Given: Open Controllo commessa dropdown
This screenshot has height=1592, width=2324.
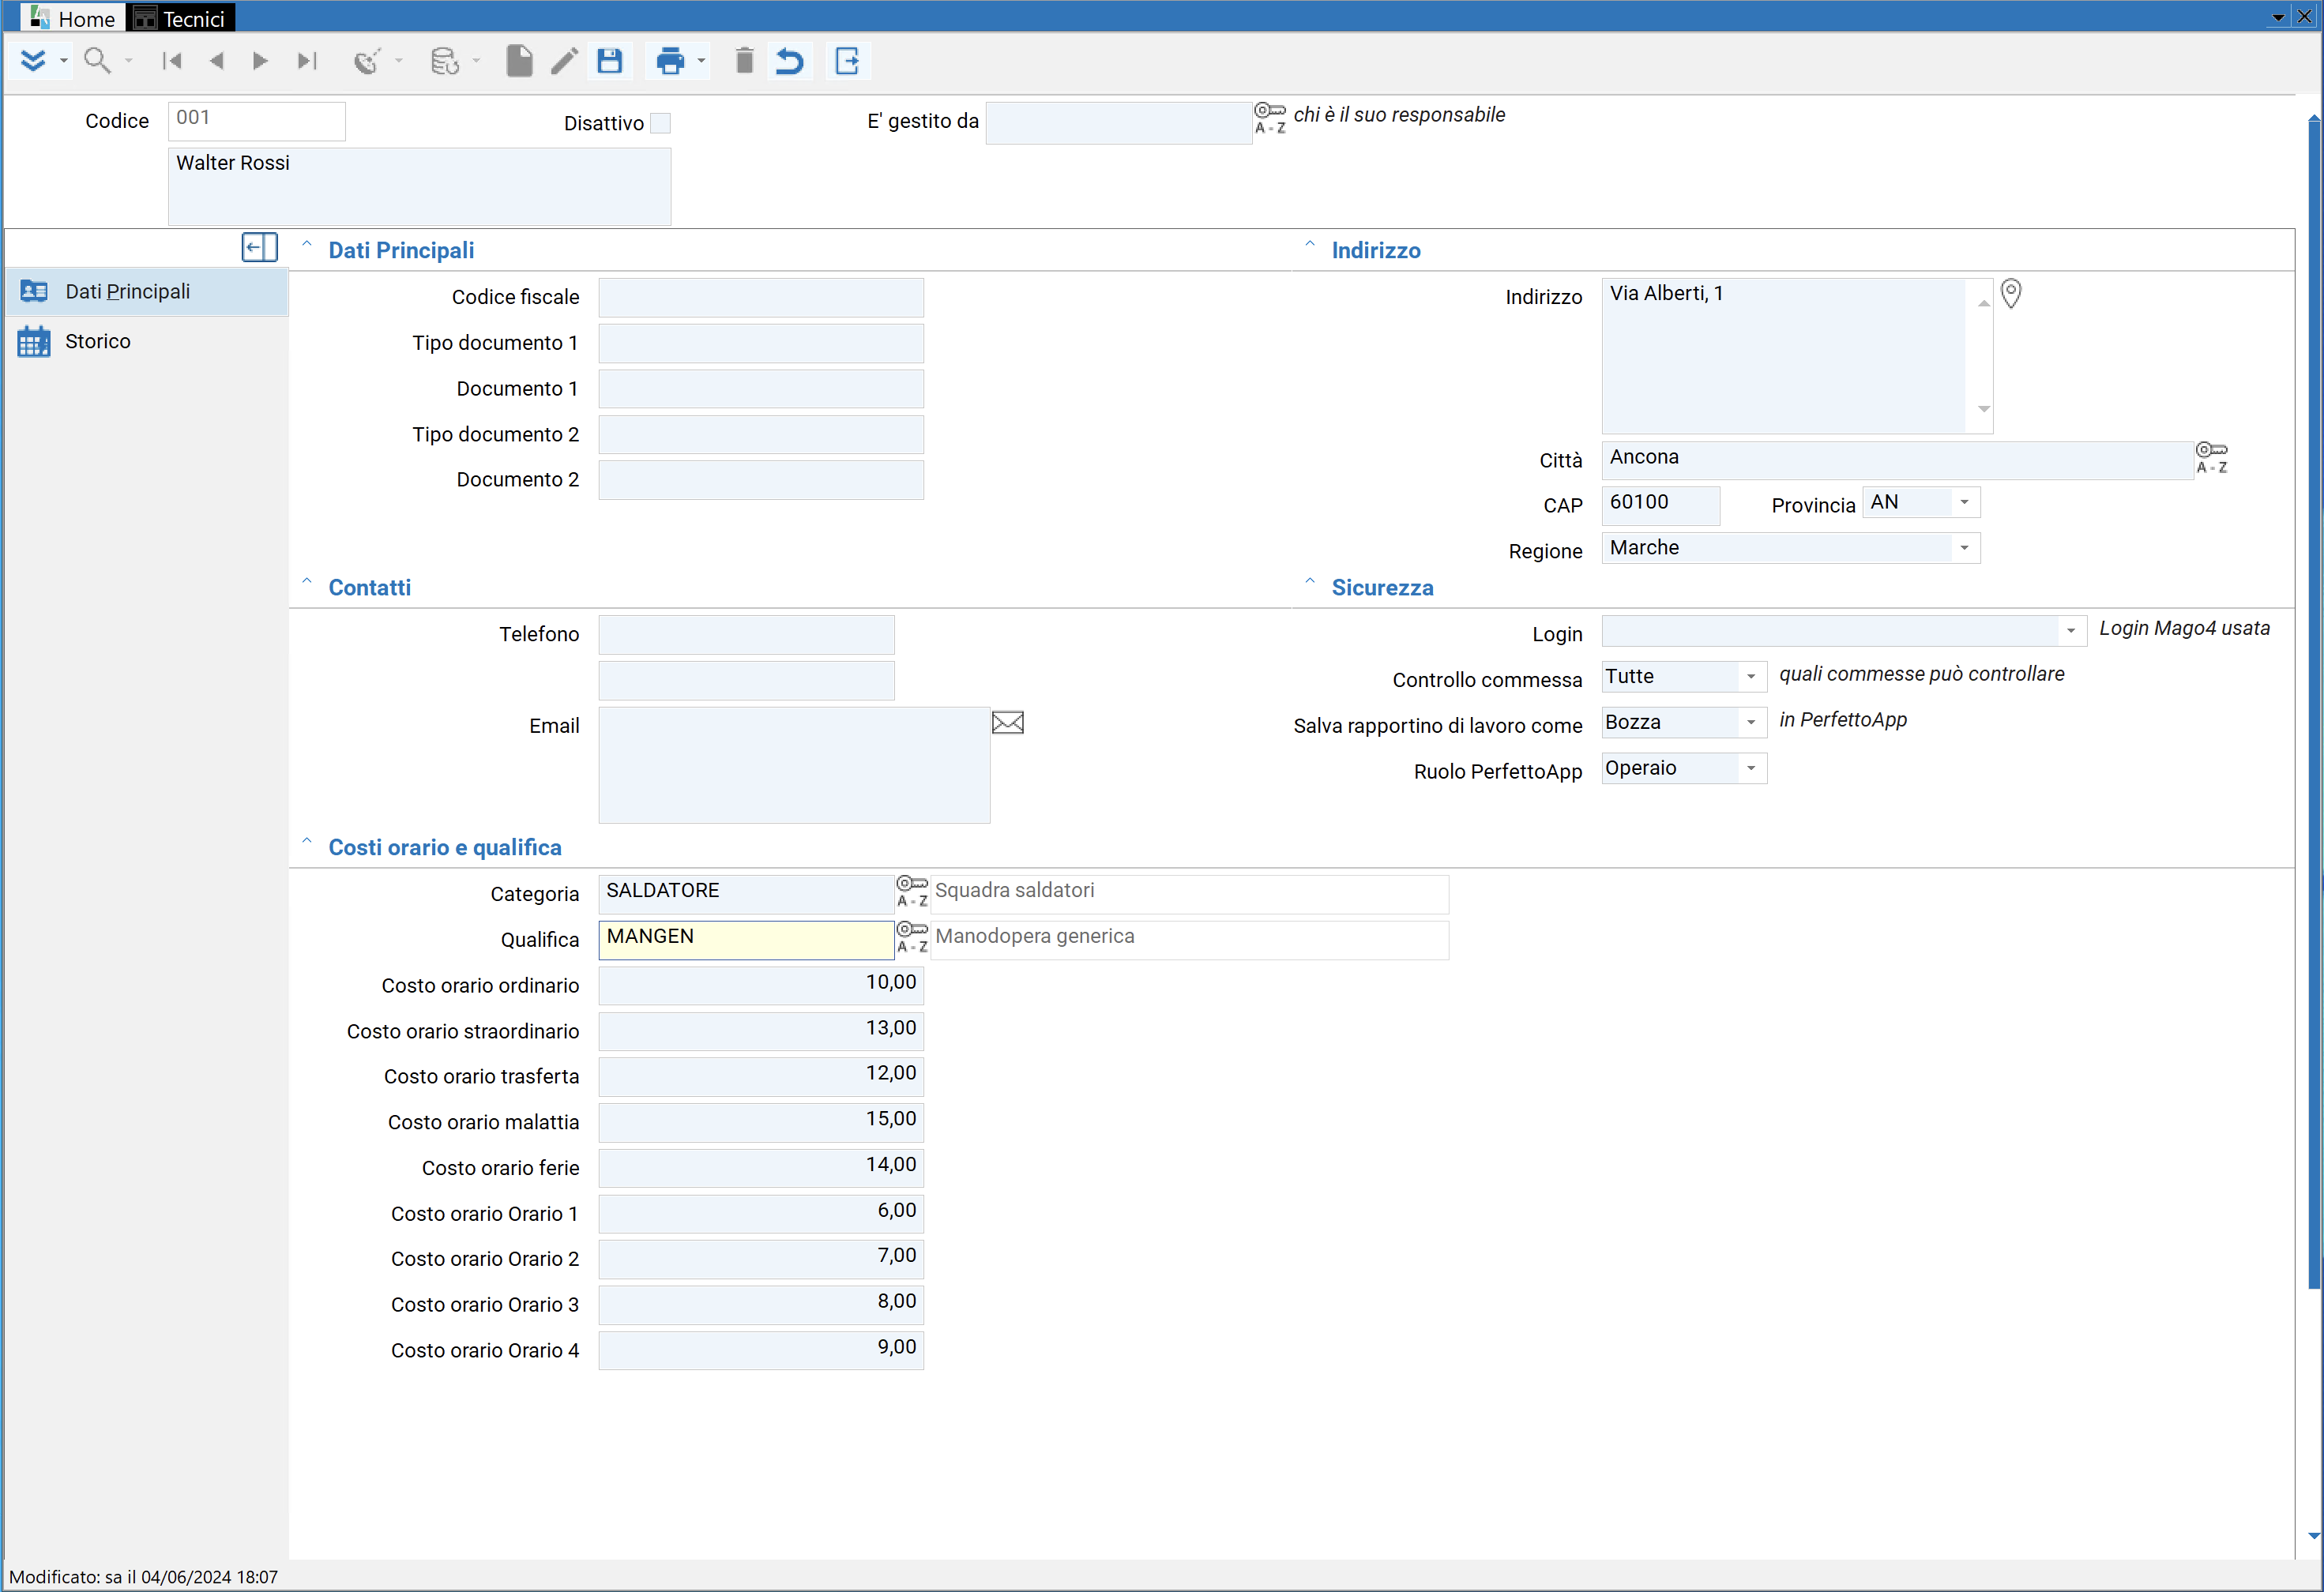Looking at the screenshot, I should tap(1751, 677).
